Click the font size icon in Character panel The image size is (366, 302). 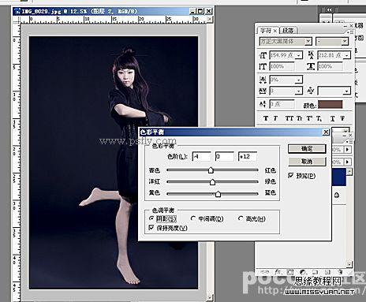click(263, 55)
